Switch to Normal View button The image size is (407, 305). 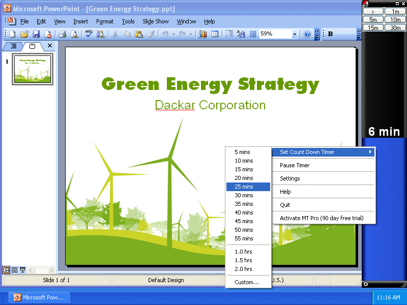(6, 270)
